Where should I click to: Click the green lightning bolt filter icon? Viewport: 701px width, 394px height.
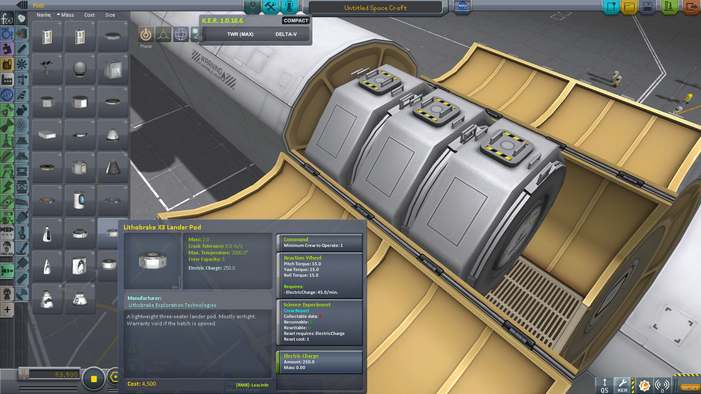[x=7, y=186]
